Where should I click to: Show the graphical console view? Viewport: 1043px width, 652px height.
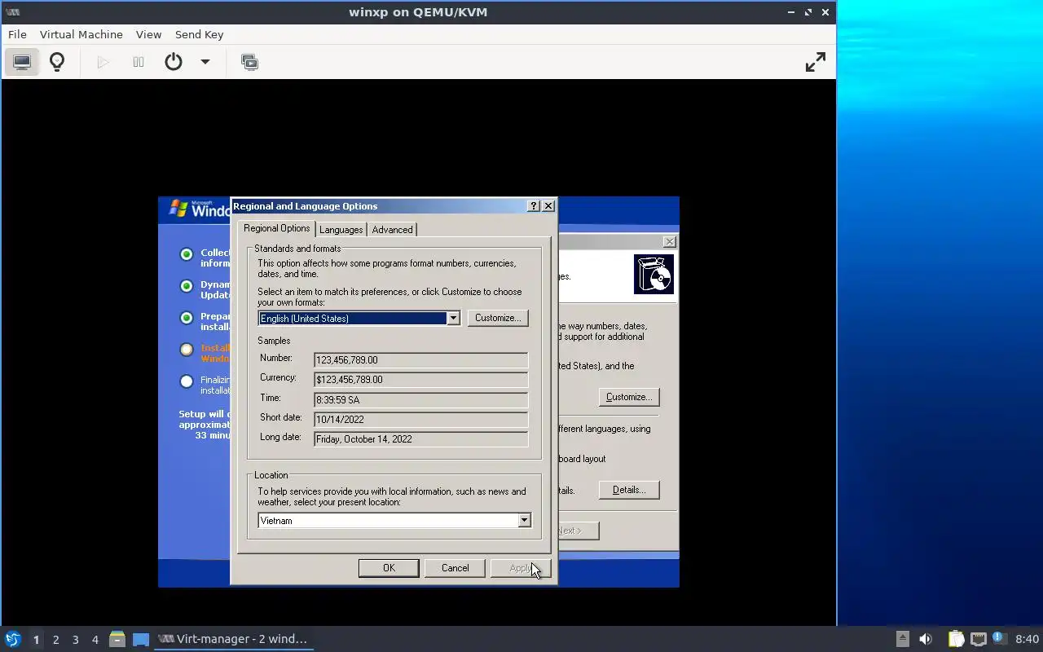point(22,62)
